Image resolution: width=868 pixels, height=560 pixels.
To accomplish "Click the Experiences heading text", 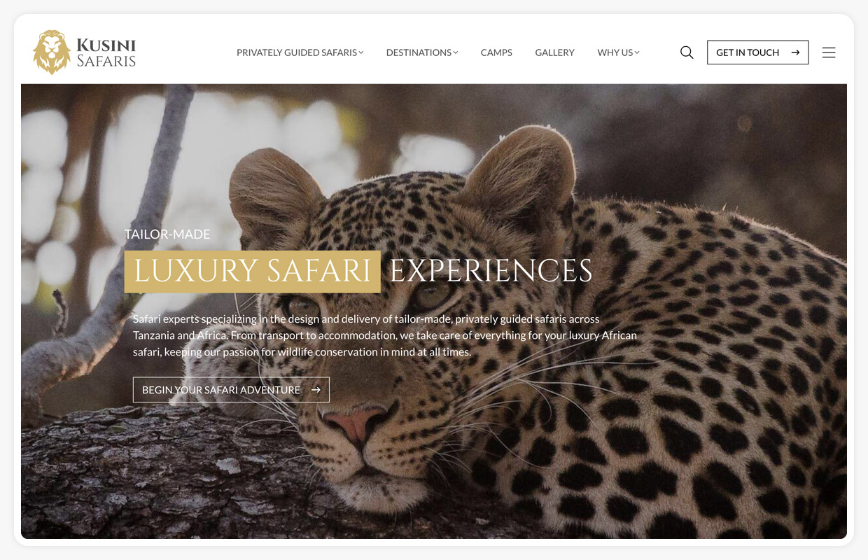I will click(x=491, y=272).
